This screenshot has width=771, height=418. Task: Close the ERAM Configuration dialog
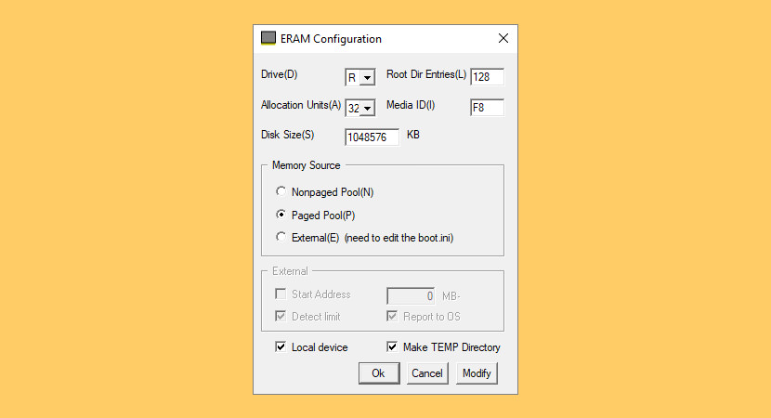point(503,39)
